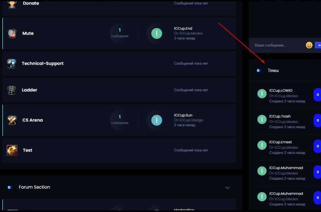Click the Ladder forum icon
The width and height of the screenshot is (321, 212).
pos(12,90)
